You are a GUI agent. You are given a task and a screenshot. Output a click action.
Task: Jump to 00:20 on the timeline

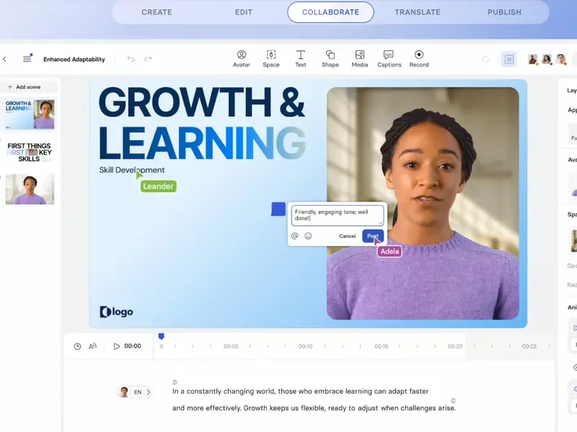click(455, 346)
